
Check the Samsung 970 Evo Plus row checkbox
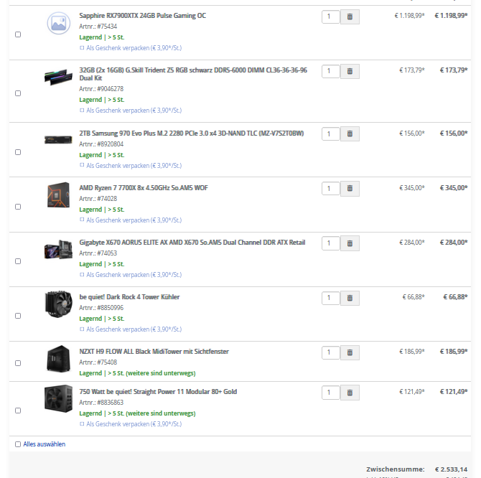coord(18,152)
